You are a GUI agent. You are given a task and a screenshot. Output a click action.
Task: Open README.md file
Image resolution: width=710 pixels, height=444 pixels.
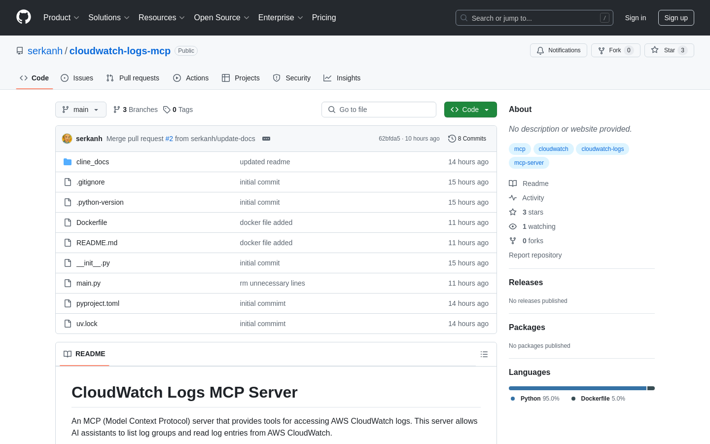(x=97, y=243)
